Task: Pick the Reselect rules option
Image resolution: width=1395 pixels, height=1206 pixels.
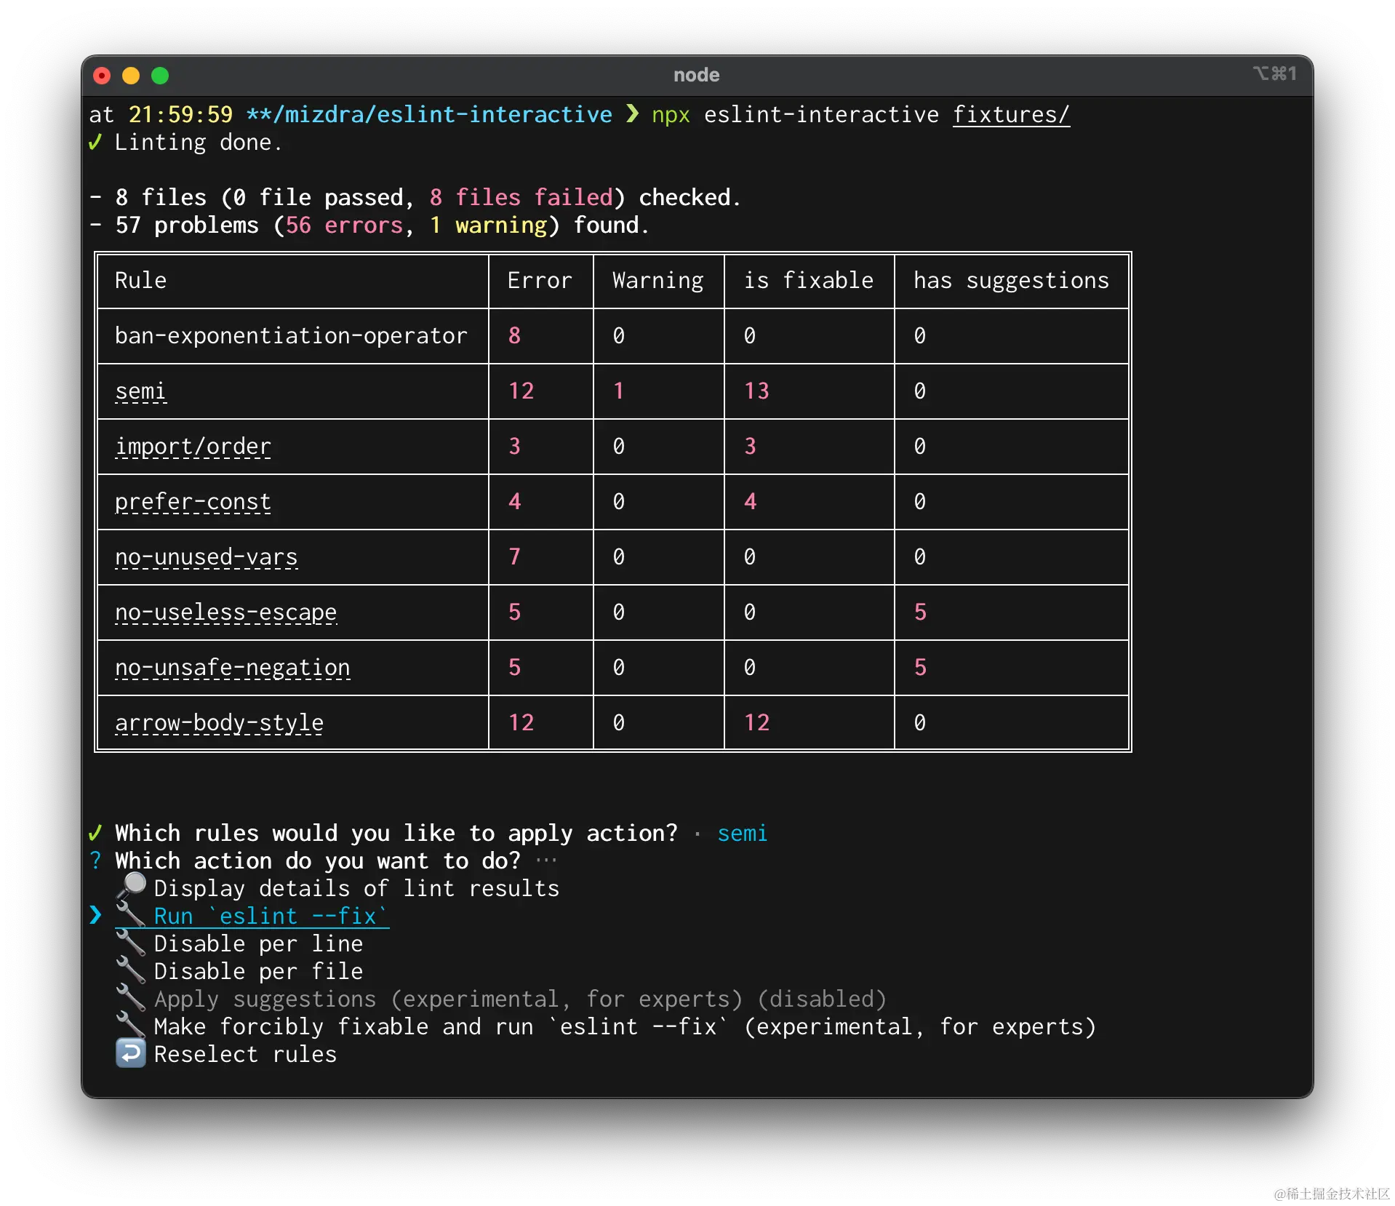Action: pos(245,1054)
